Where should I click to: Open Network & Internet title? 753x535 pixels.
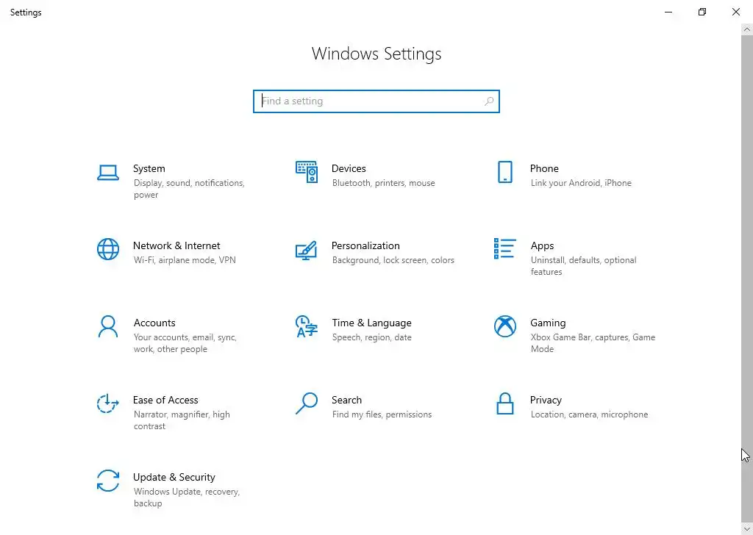176,245
